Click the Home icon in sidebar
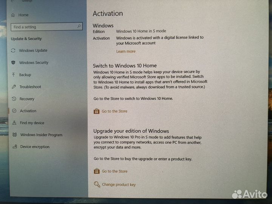This screenshot has width=272, height=204. coord(13,15)
